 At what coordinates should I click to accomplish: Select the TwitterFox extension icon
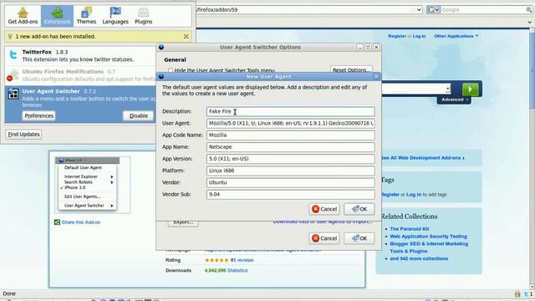point(13,54)
